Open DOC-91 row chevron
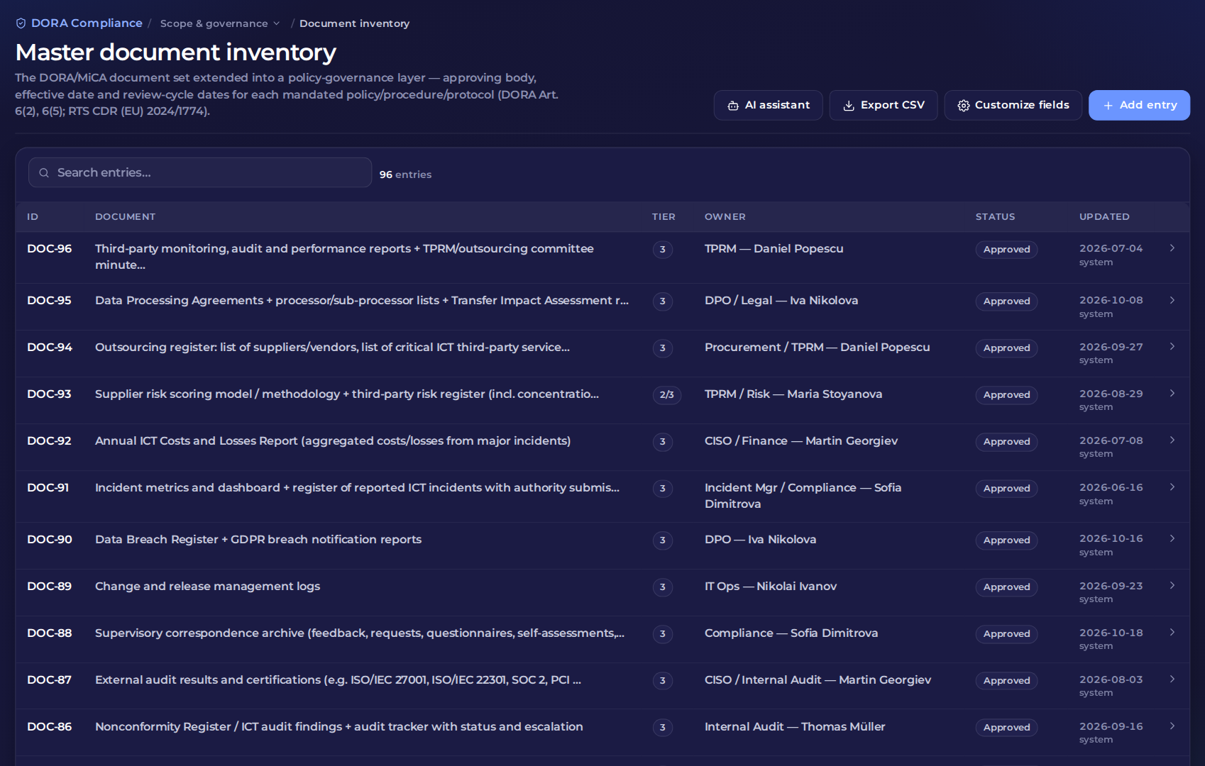The width and height of the screenshot is (1205, 766). point(1172,487)
